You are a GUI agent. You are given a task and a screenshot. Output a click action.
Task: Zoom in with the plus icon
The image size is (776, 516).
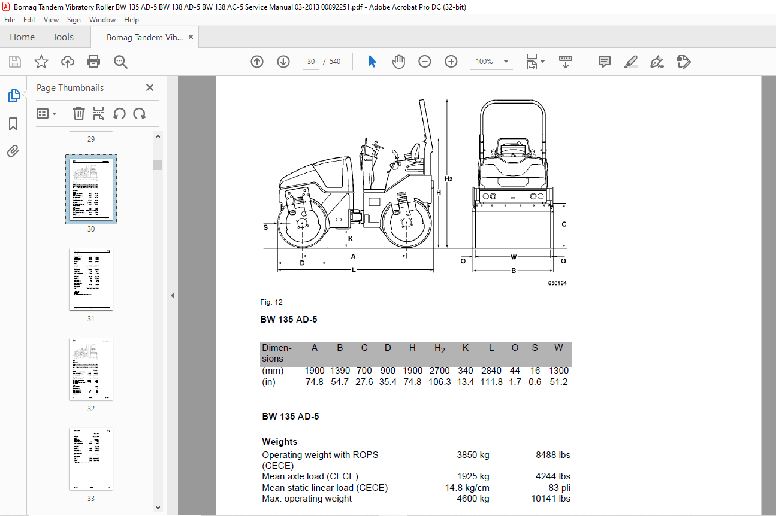tap(451, 62)
